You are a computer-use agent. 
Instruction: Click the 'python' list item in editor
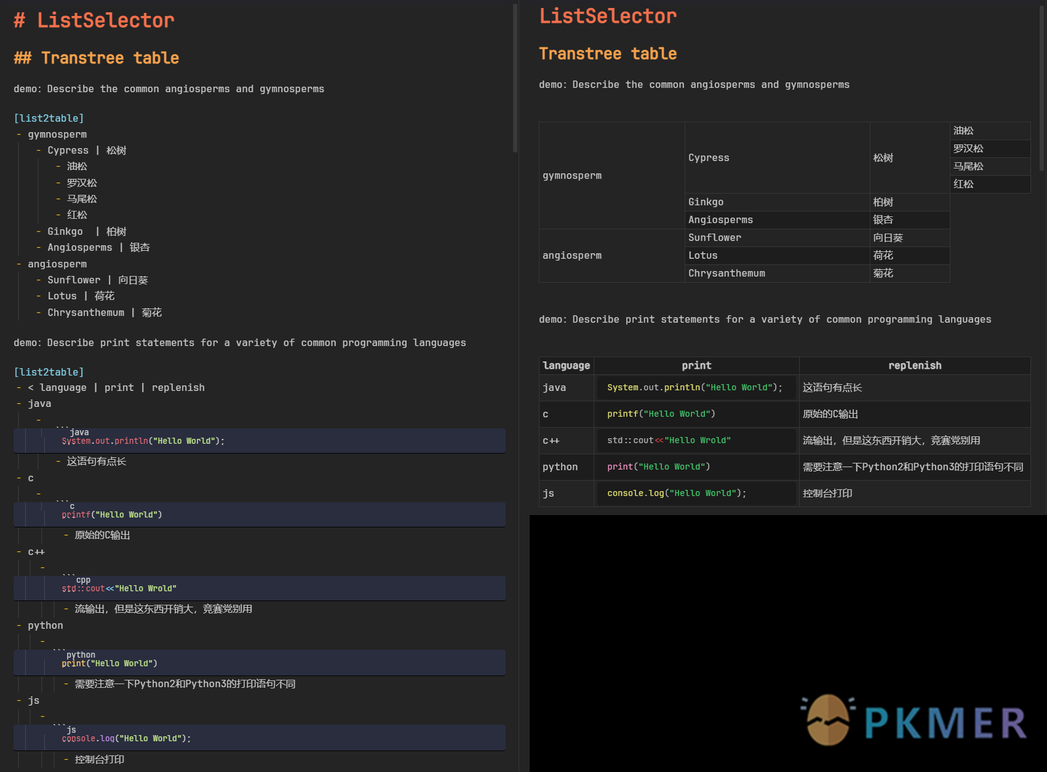(x=46, y=625)
